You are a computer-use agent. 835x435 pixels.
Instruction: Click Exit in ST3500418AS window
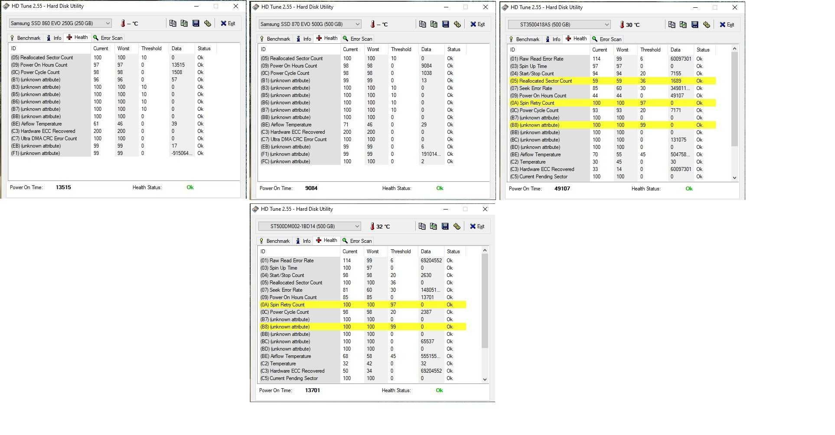tap(727, 25)
